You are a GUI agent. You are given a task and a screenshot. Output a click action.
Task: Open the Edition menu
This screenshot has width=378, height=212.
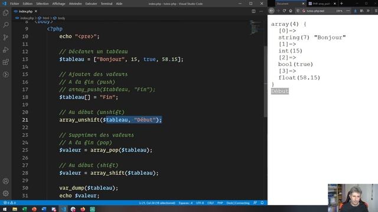tap(28, 4)
